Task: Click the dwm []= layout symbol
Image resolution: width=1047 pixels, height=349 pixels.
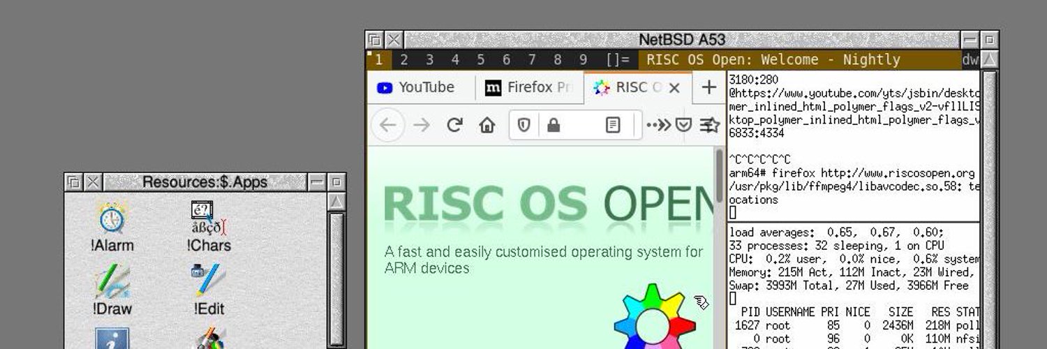Action: click(x=617, y=60)
